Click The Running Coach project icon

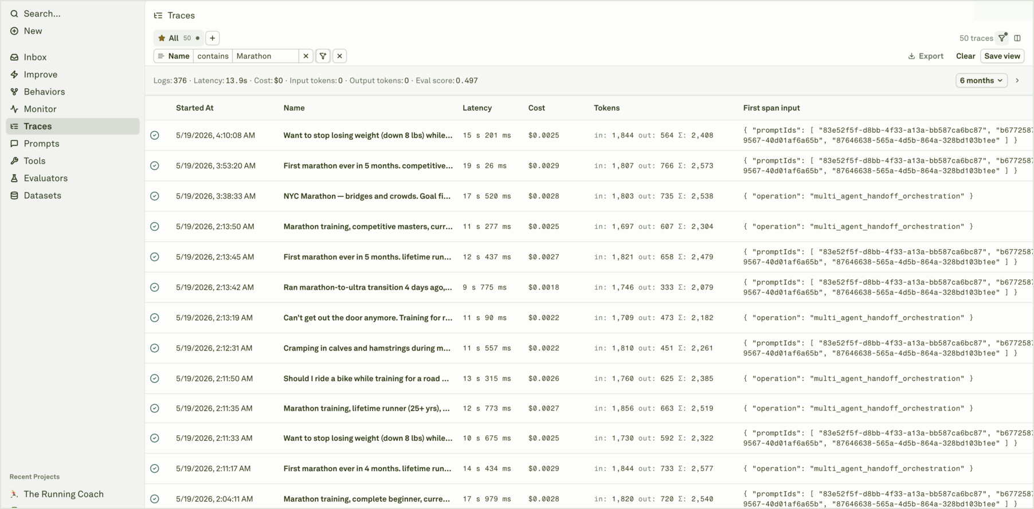point(14,494)
